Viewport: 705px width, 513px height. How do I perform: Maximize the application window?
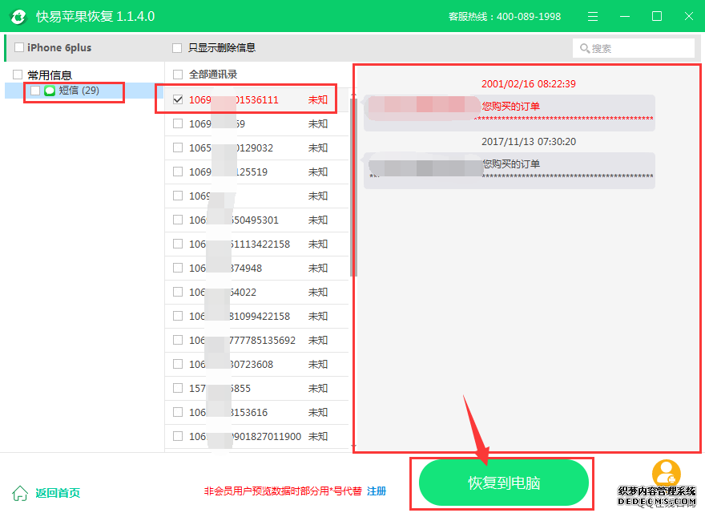[657, 17]
